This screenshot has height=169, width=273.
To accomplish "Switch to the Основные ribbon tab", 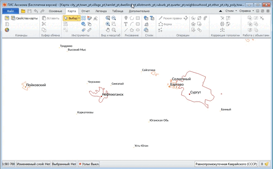I will (55, 11).
